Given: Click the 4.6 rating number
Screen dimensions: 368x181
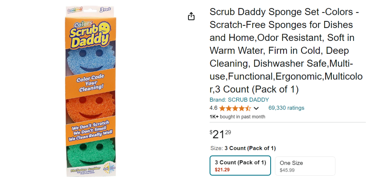Looking at the screenshot, I should tap(213, 108).
